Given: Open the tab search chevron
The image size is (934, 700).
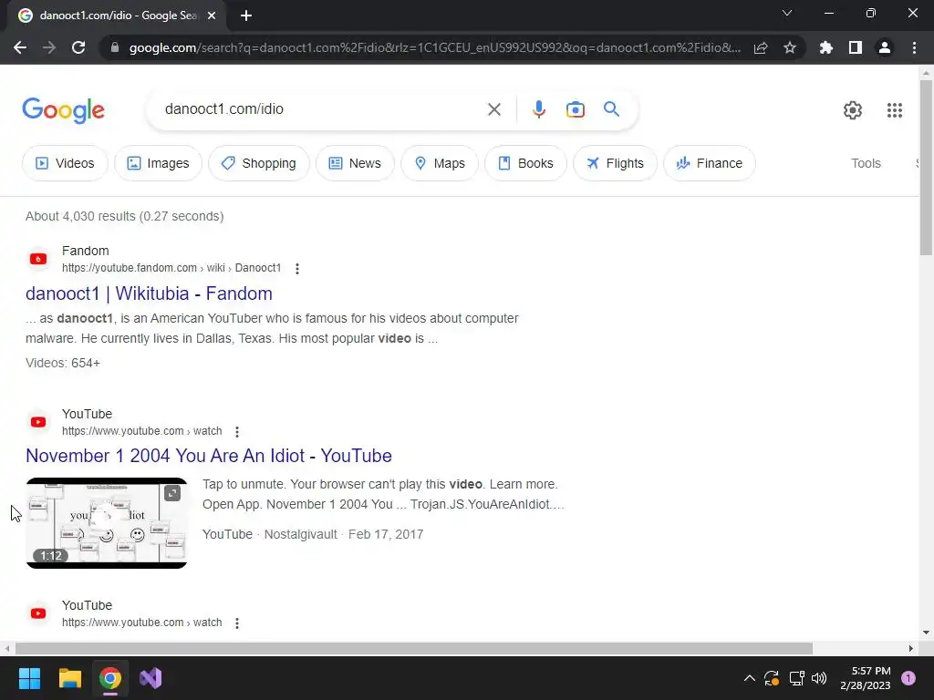Looking at the screenshot, I should (x=787, y=13).
